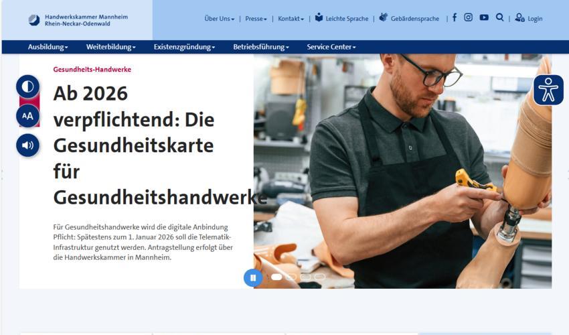Toggle high contrast mode
This screenshot has width=569, height=335.
click(x=27, y=86)
